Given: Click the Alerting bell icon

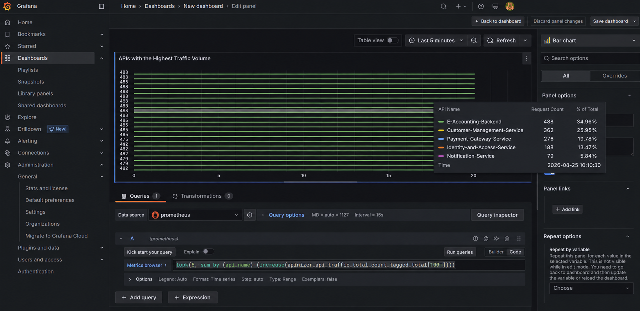Looking at the screenshot, I should 7,141.
